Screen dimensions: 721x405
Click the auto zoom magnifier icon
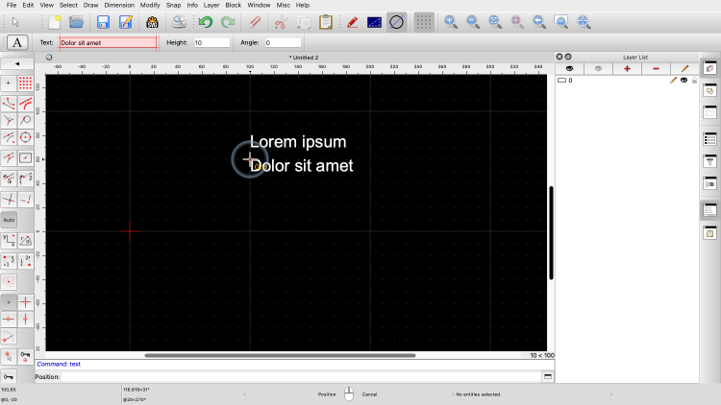495,22
